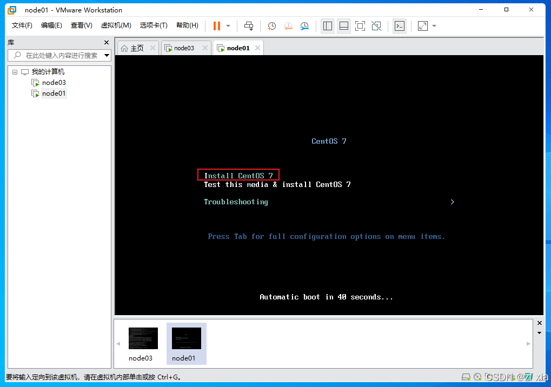The width and height of the screenshot is (551, 387).
Task: Select node03 in the library tree
Action: 54,83
